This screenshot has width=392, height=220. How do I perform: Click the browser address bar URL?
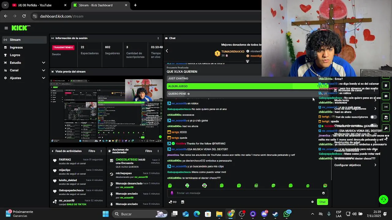click(x=62, y=16)
